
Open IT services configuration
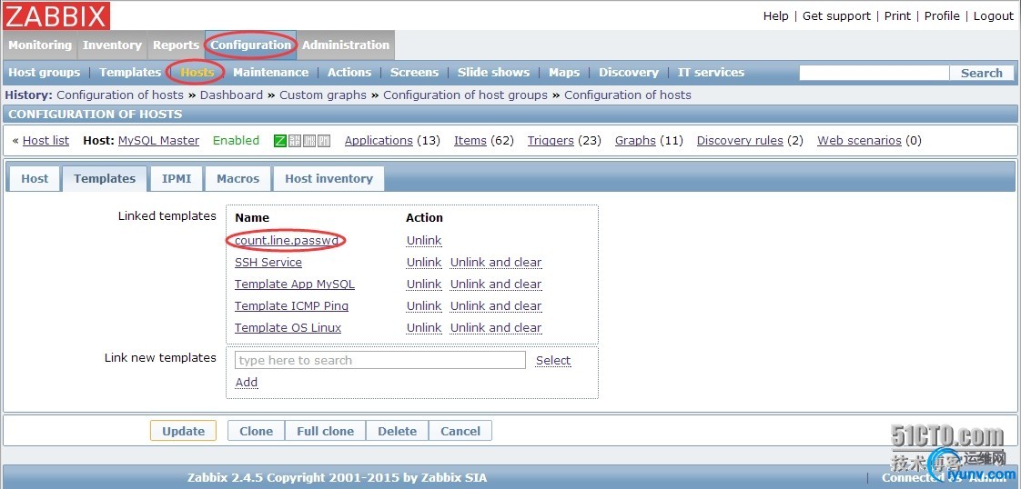pos(711,72)
